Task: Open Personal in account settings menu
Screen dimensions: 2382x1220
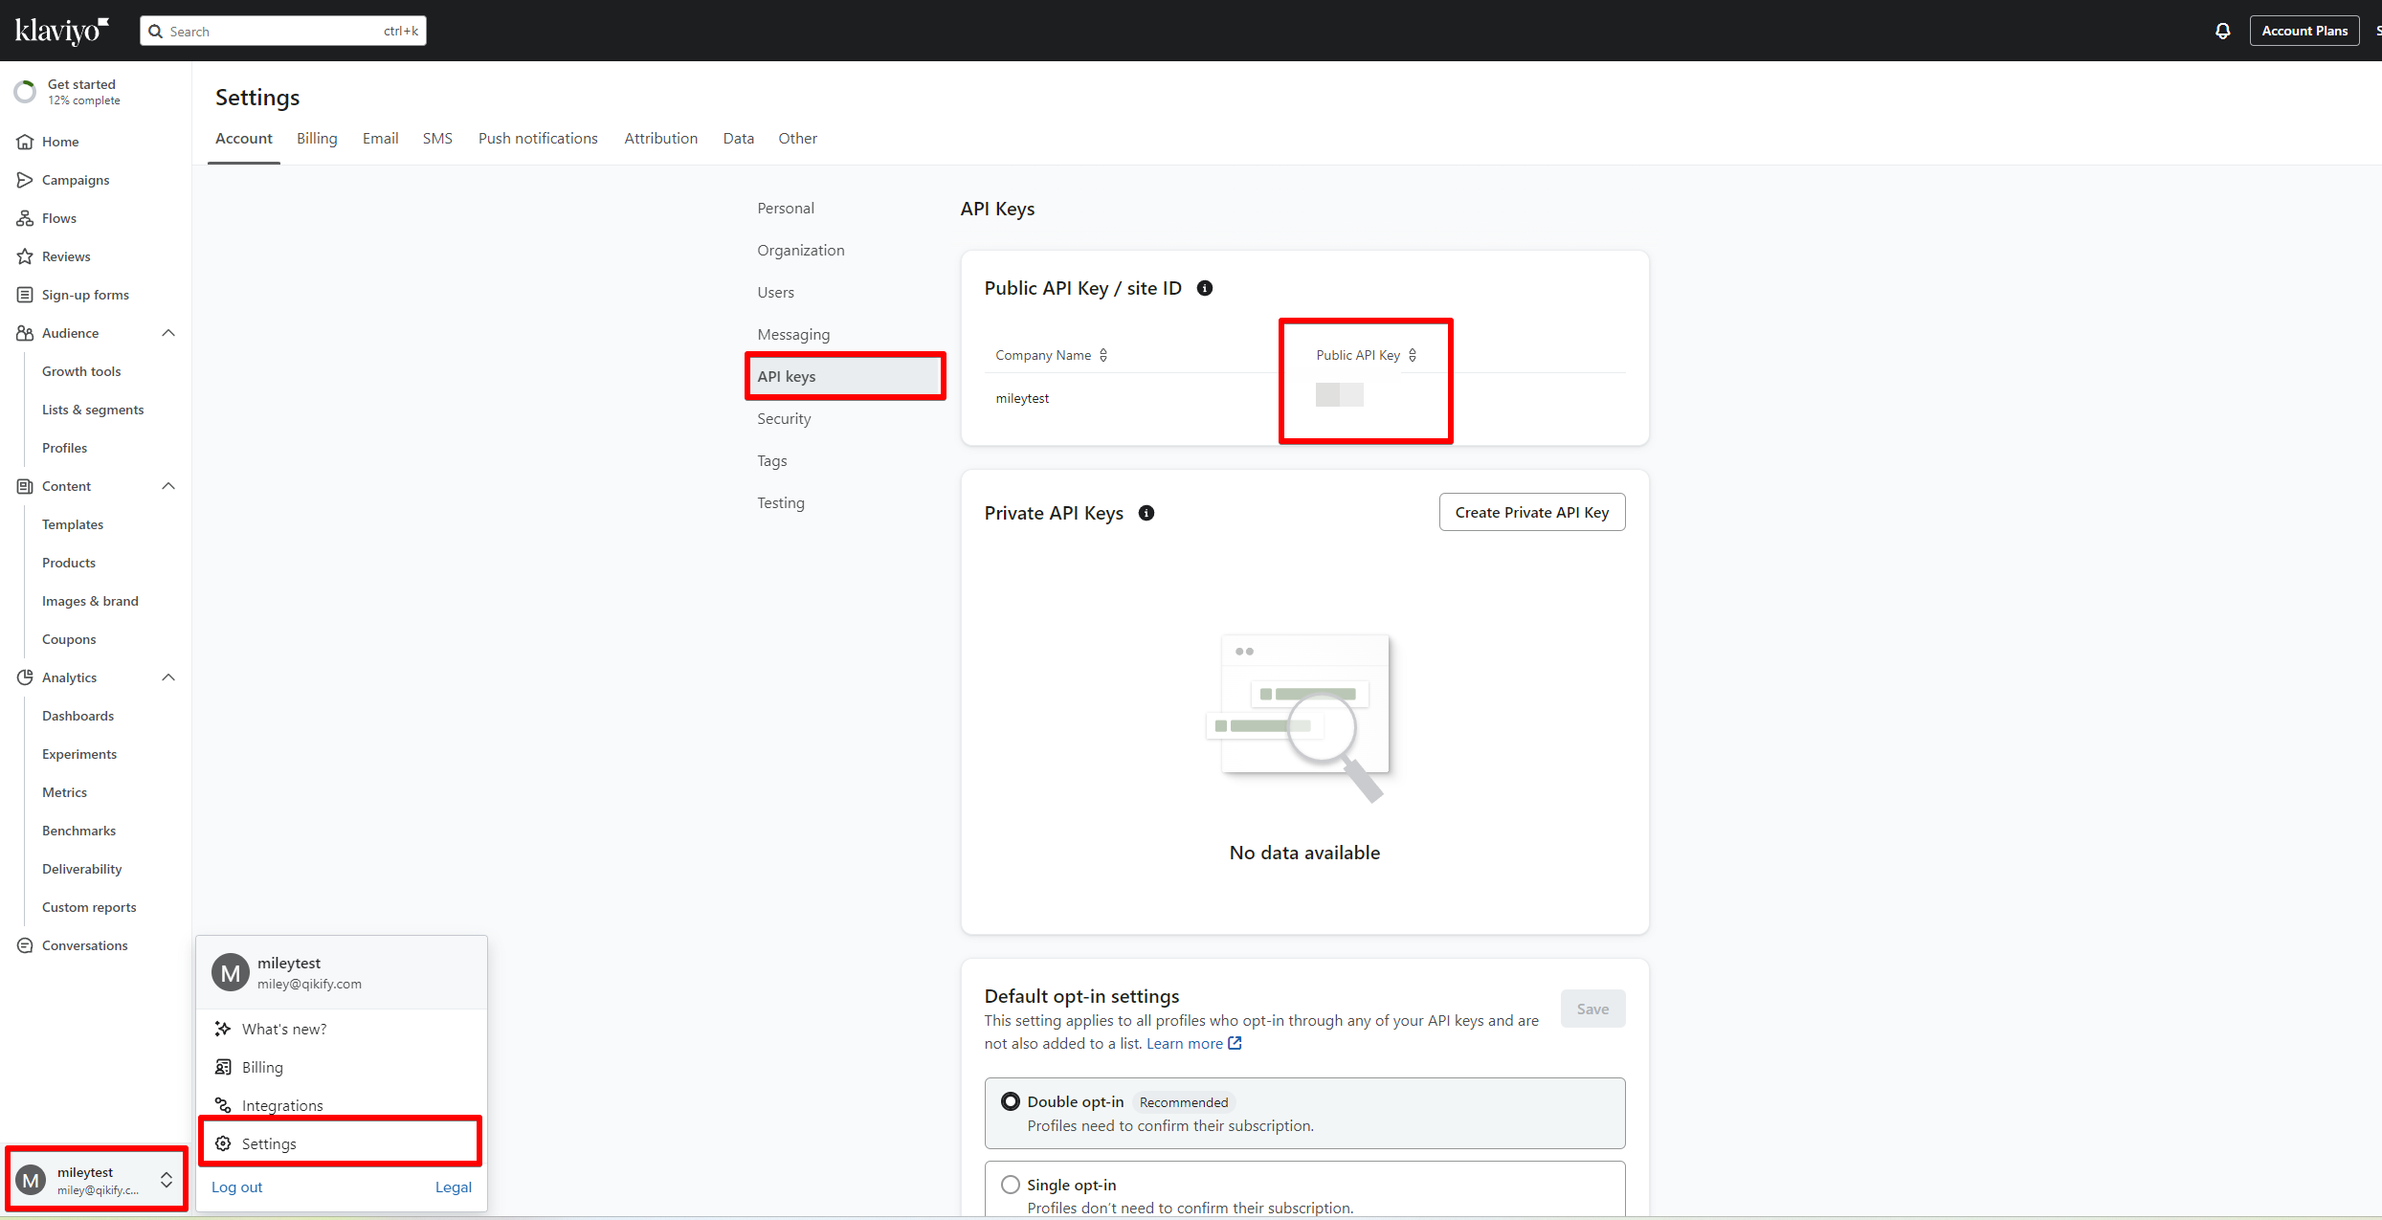Action: (786, 209)
